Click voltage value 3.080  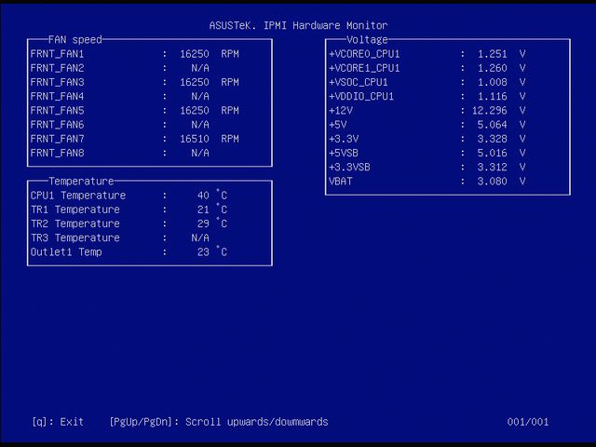(x=493, y=182)
